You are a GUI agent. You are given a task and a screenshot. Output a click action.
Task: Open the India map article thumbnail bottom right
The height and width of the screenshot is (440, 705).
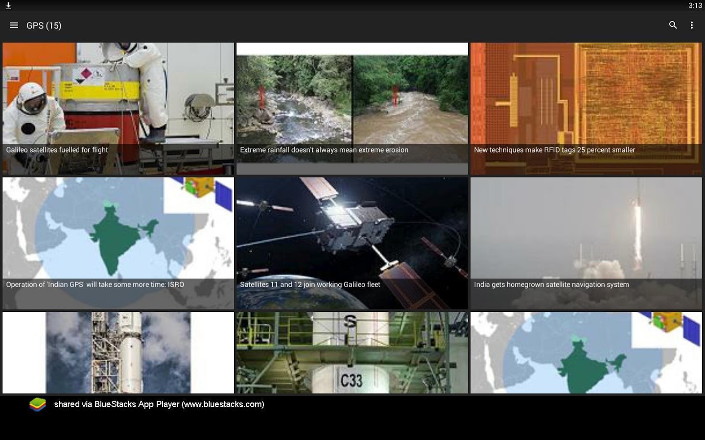click(x=586, y=352)
